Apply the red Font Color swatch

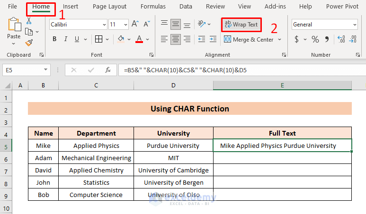coord(139,39)
